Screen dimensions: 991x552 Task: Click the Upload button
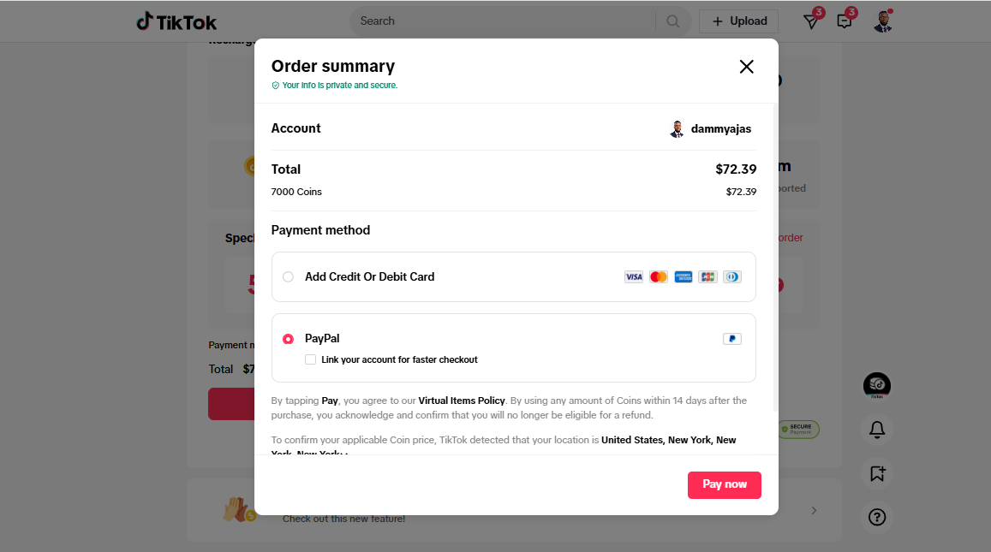738,21
